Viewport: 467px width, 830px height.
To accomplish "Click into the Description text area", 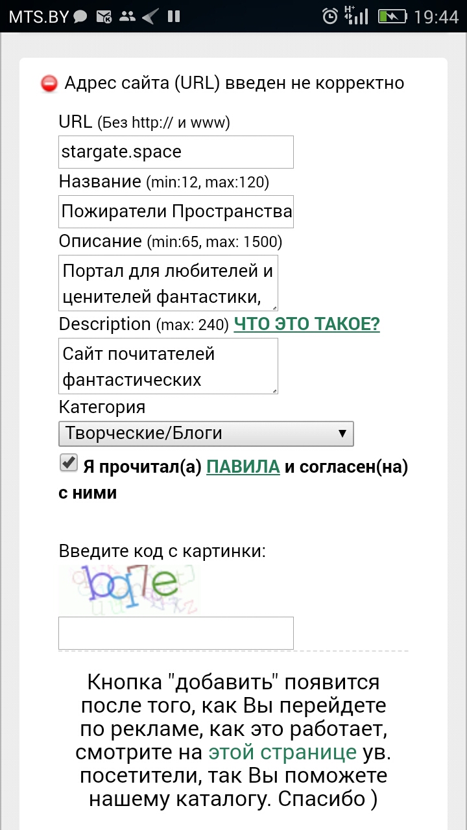I will pyautogui.click(x=168, y=366).
